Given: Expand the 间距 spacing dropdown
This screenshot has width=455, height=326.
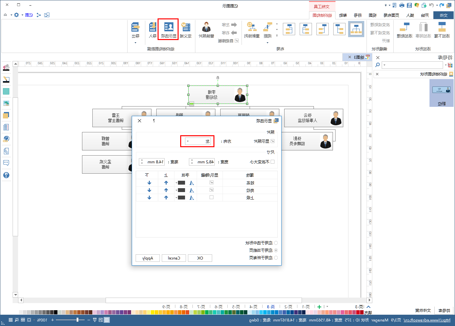Looking at the screenshot, I should 267,43.
